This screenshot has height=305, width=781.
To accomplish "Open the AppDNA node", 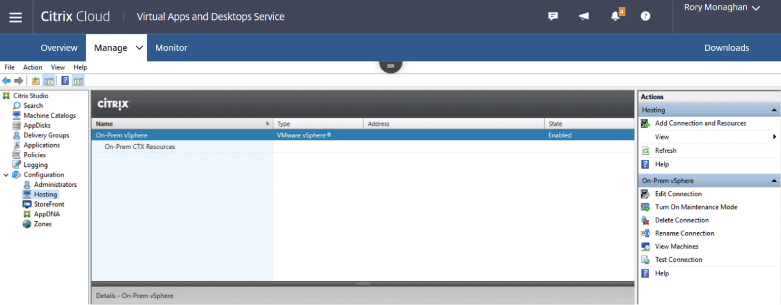I will pos(46,214).
